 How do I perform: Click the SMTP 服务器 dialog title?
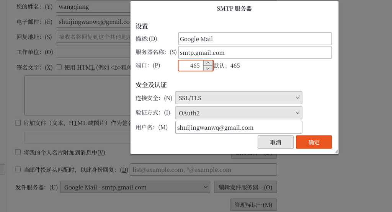point(234,8)
